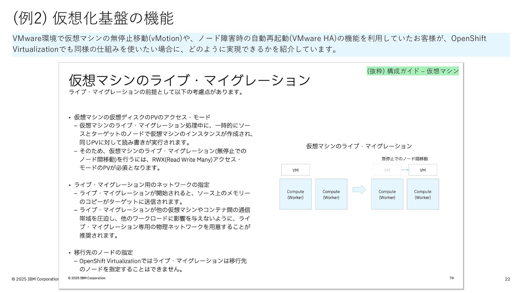
Task: Click the bullet 移行先のノードの指定
Action: point(103,253)
